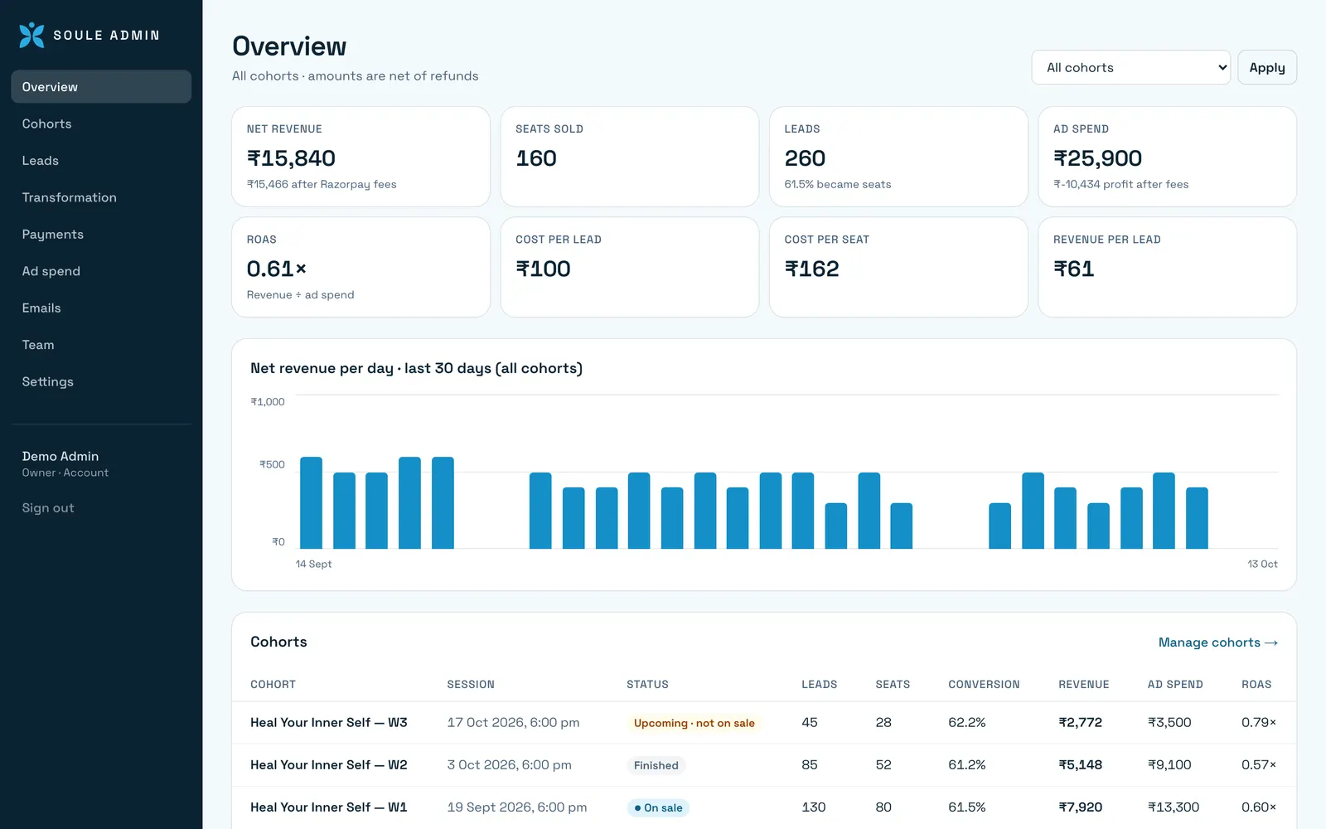
Task: Click the SESSION column header
Action: (471, 685)
